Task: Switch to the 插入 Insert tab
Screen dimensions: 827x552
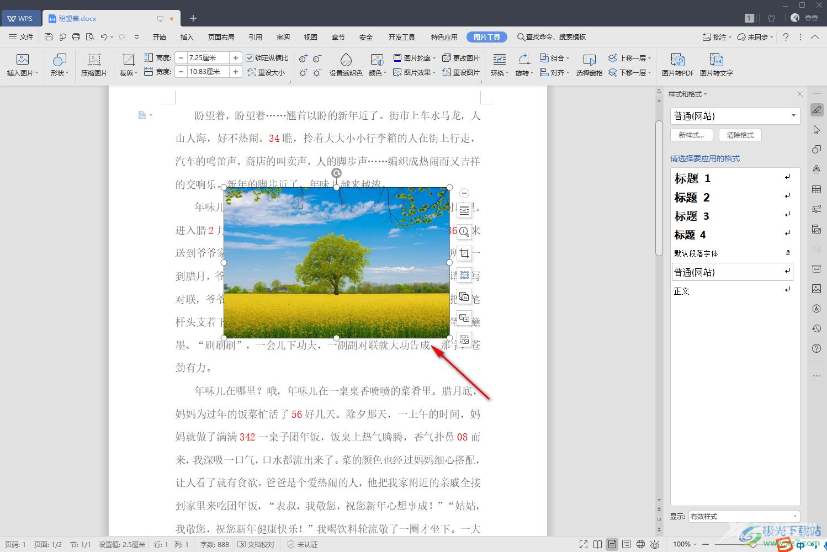Action: click(x=187, y=37)
